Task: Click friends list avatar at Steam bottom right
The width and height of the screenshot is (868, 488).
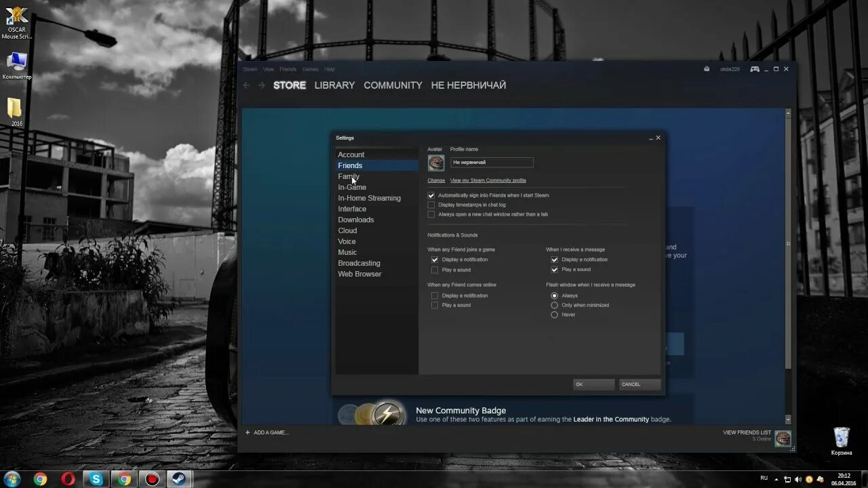Action: click(783, 438)
